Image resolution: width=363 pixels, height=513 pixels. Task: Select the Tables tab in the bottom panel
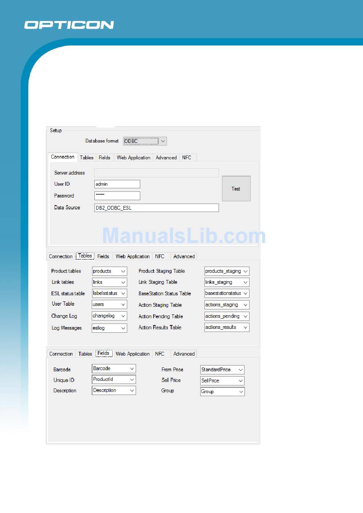pos(85,354)
